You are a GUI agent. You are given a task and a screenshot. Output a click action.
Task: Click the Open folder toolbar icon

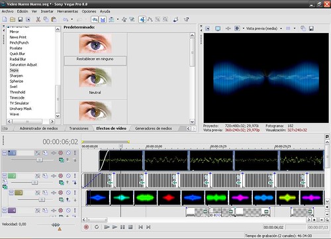(x=13, y=19)
